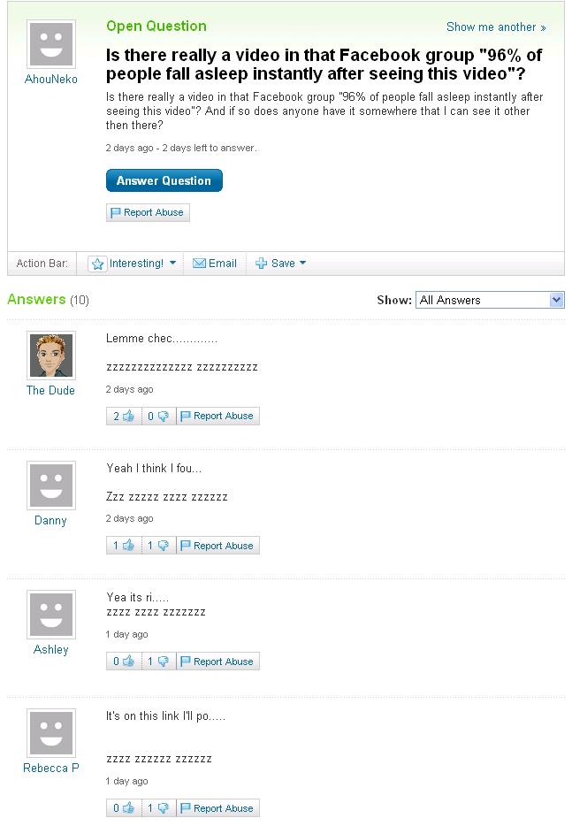Report abuse on Ashley's answer

pyautogui.click(x=217, y=662)
